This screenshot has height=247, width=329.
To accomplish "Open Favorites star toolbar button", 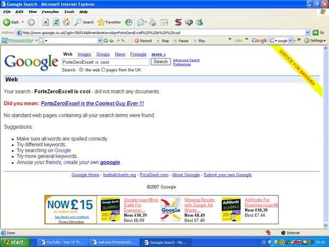I will tap(109, 22).
